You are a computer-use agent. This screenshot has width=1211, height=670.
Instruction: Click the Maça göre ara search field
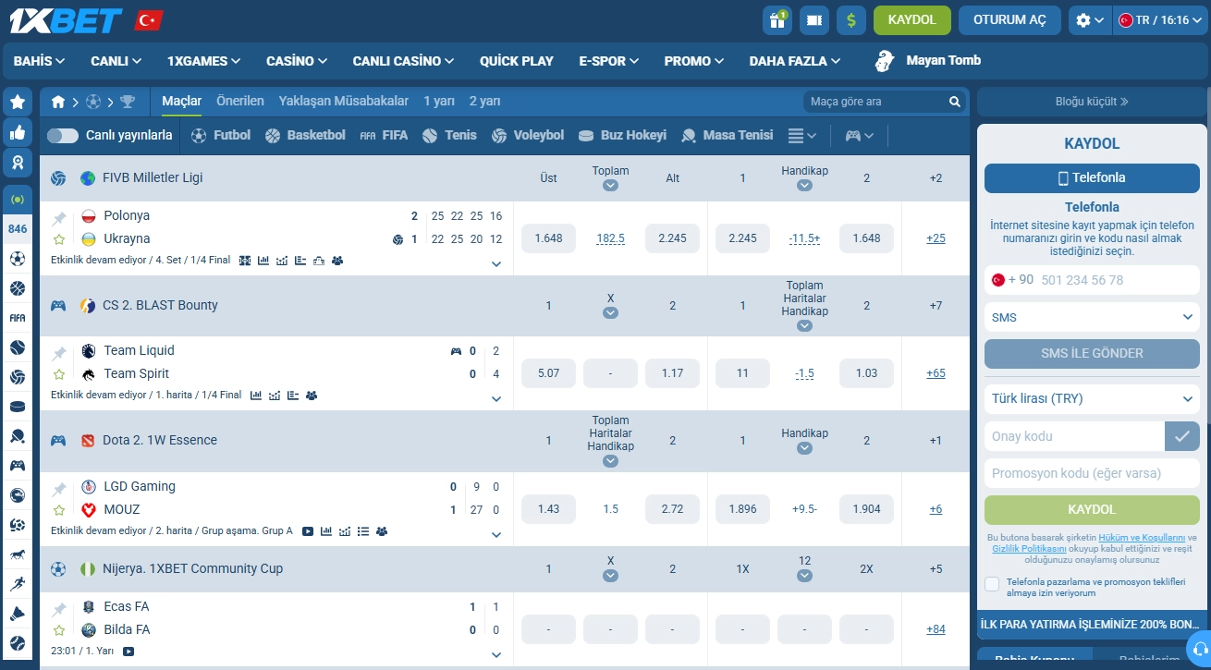tap(874, 102)
